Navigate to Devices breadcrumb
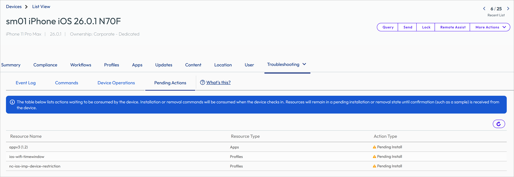This screenshot has height=177, width=514. 14,6
